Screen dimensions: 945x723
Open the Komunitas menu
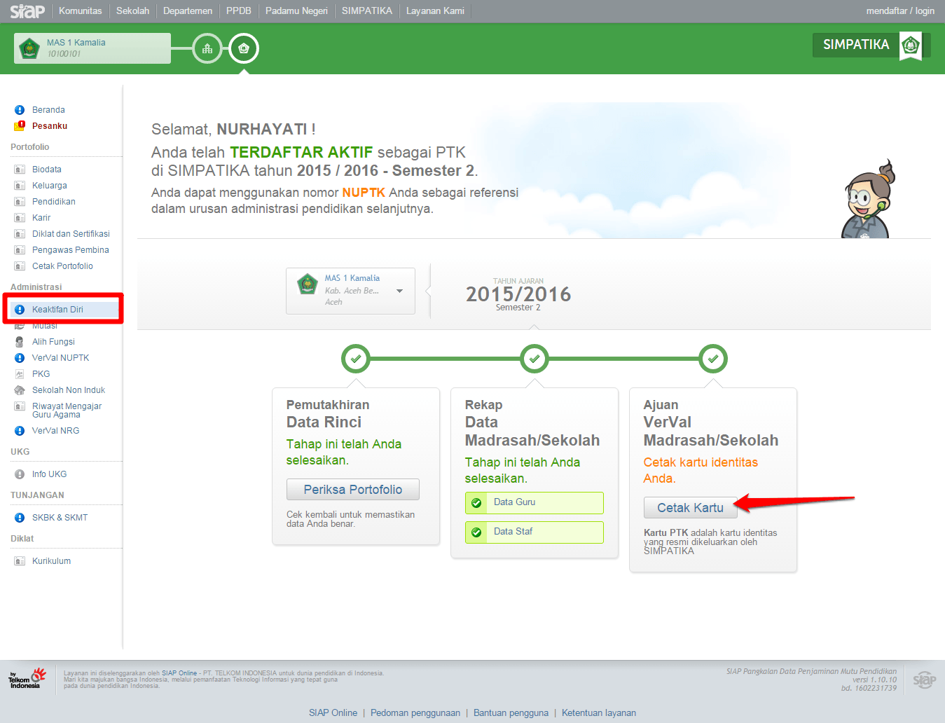81,11
